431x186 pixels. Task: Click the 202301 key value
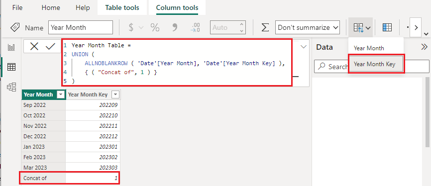(x=93, y=147)
